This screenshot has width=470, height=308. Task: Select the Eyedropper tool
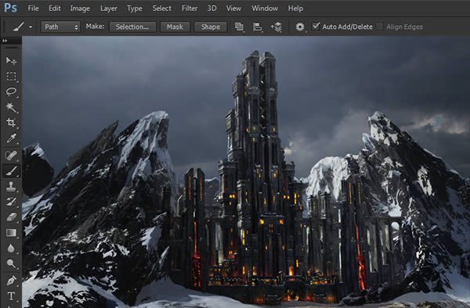tap(11, 138)
